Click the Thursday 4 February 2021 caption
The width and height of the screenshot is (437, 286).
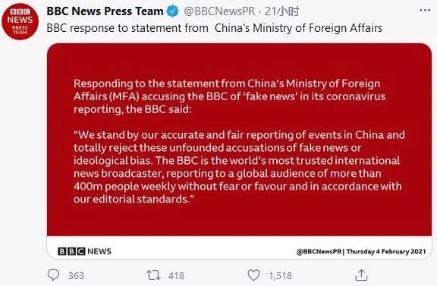(386, 251)
